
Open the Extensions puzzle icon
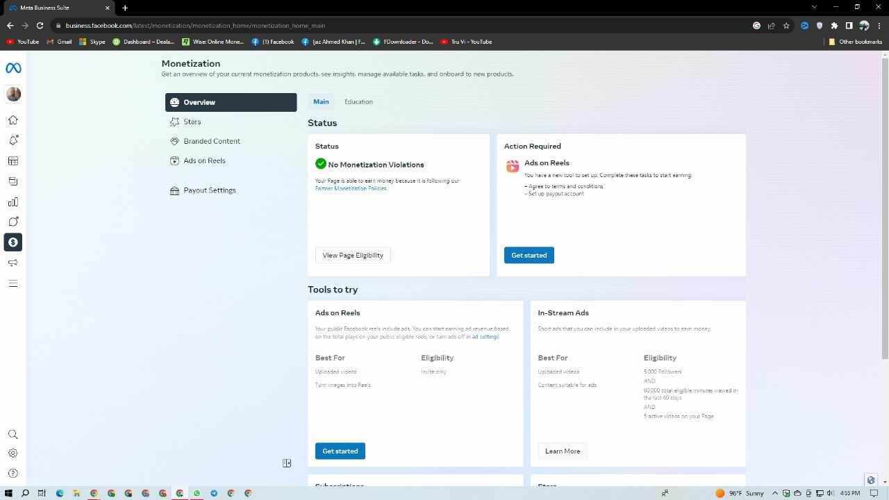(834, 26)
